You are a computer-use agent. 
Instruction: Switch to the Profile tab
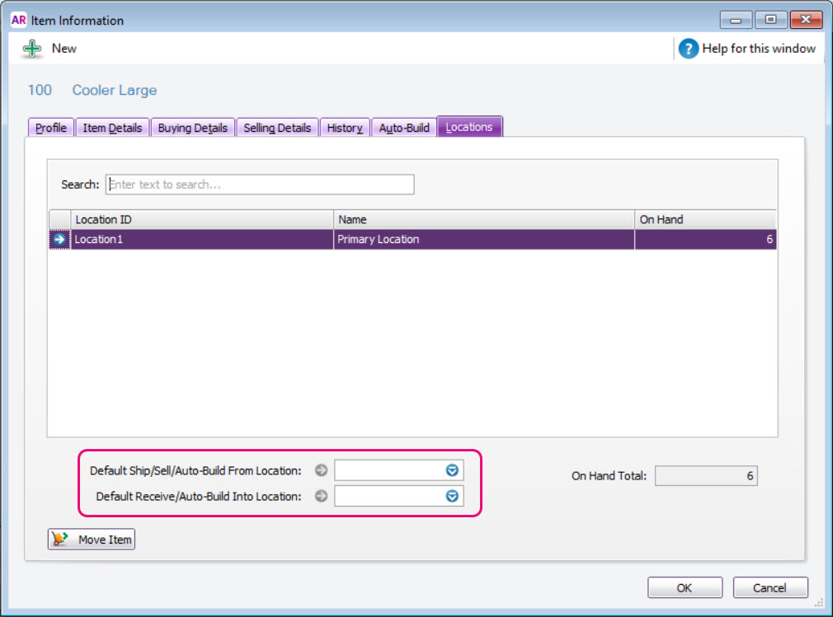point(51,128)
